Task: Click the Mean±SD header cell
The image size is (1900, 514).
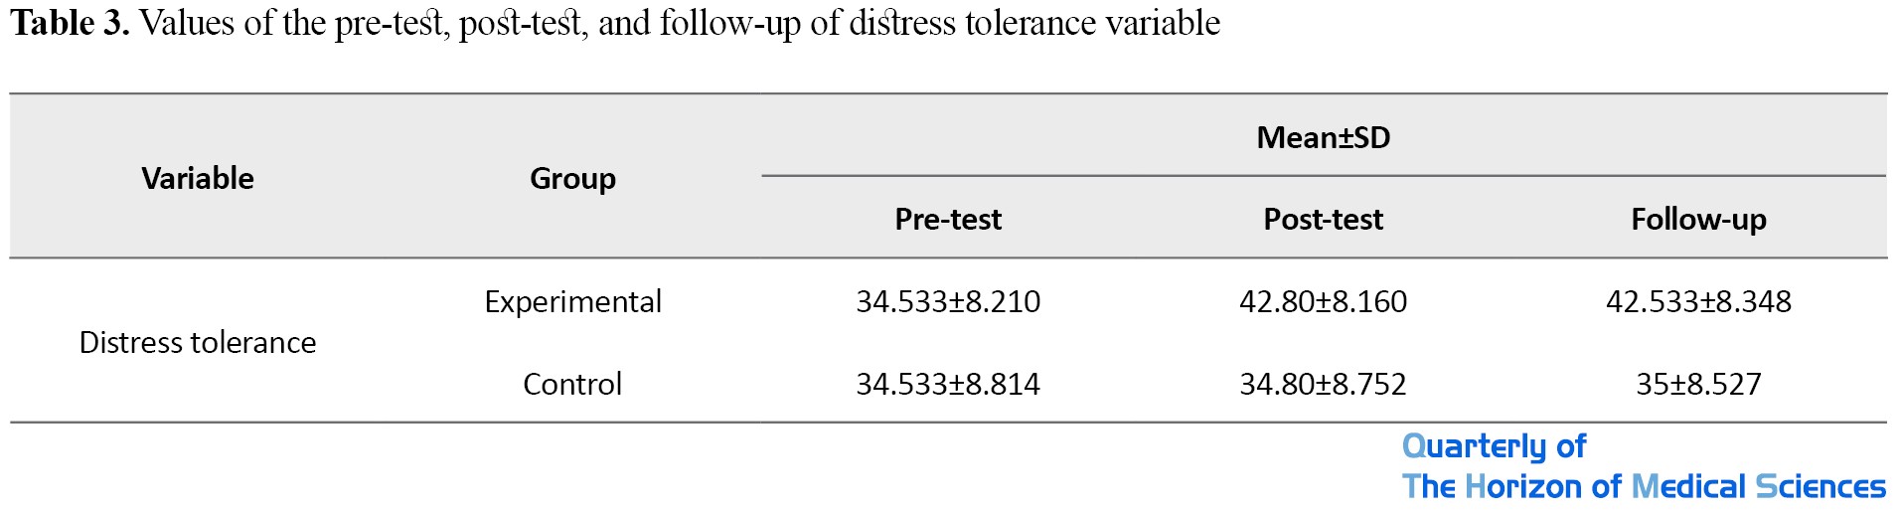Action: [x=1323, y=137]
